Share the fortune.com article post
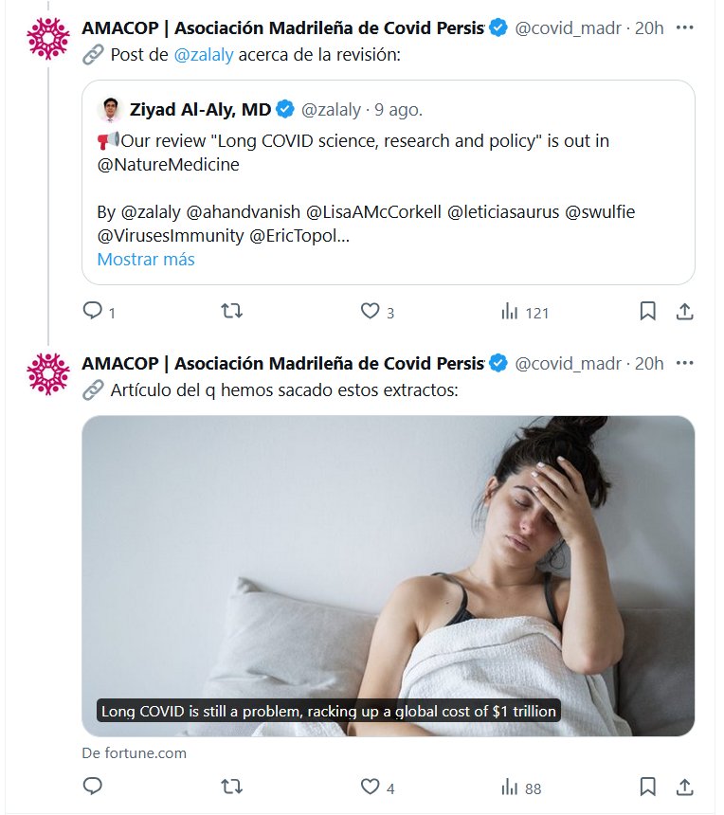Screen dimensions: 724x815 [x=683, y=787]
